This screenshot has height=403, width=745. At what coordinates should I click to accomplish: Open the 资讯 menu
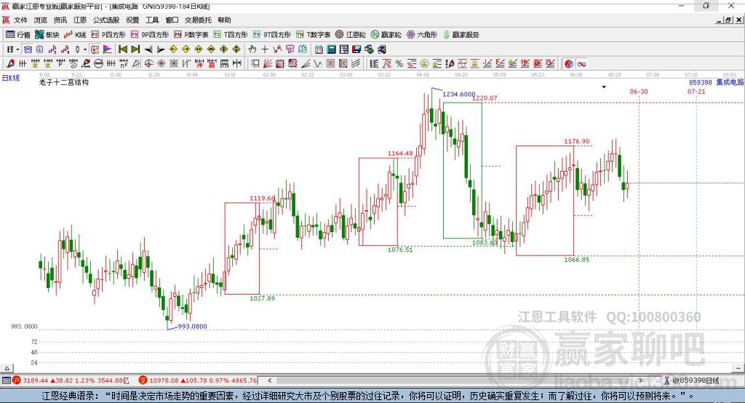pos(60,20)
